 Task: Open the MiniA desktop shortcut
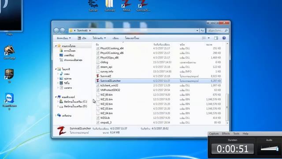[x=126, y=6]
